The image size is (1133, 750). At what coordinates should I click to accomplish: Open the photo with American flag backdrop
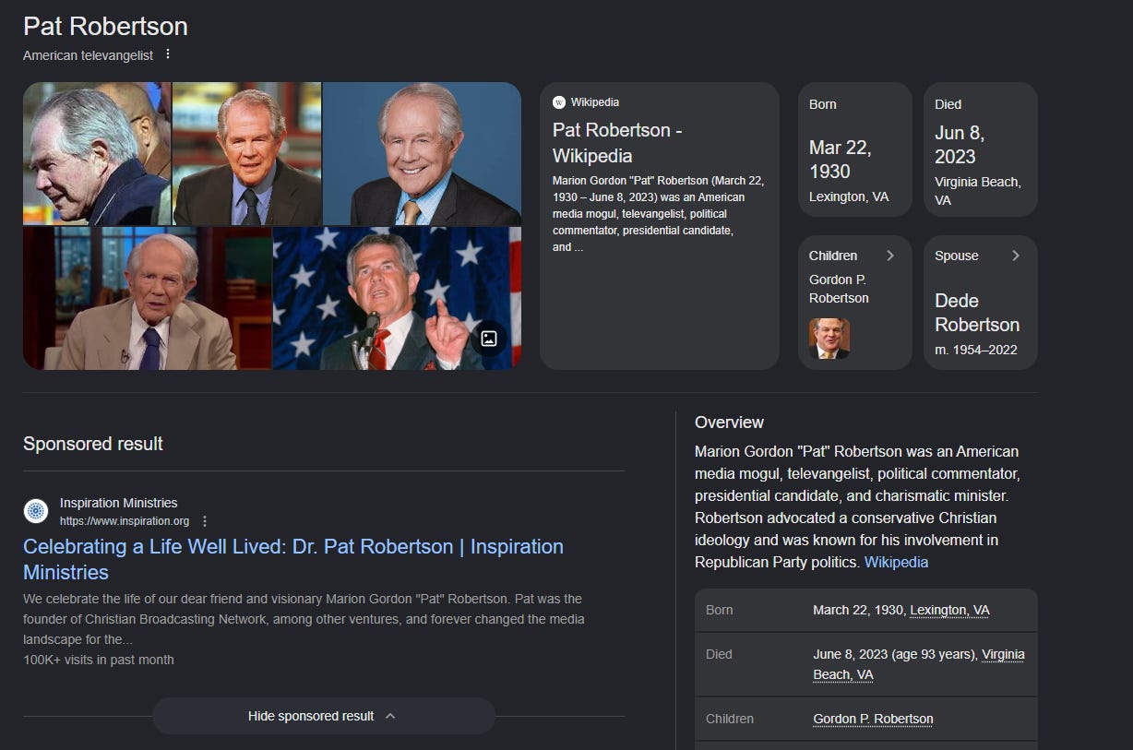pos(398,298)
